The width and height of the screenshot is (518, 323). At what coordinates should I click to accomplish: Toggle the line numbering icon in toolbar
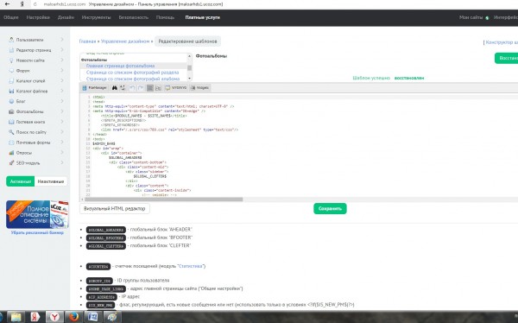click(150, 88)
